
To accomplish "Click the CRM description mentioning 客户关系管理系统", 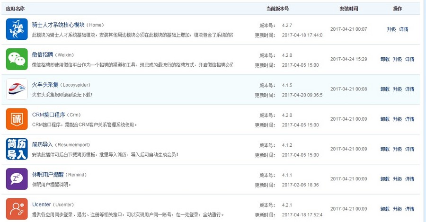I will [85, 124].
